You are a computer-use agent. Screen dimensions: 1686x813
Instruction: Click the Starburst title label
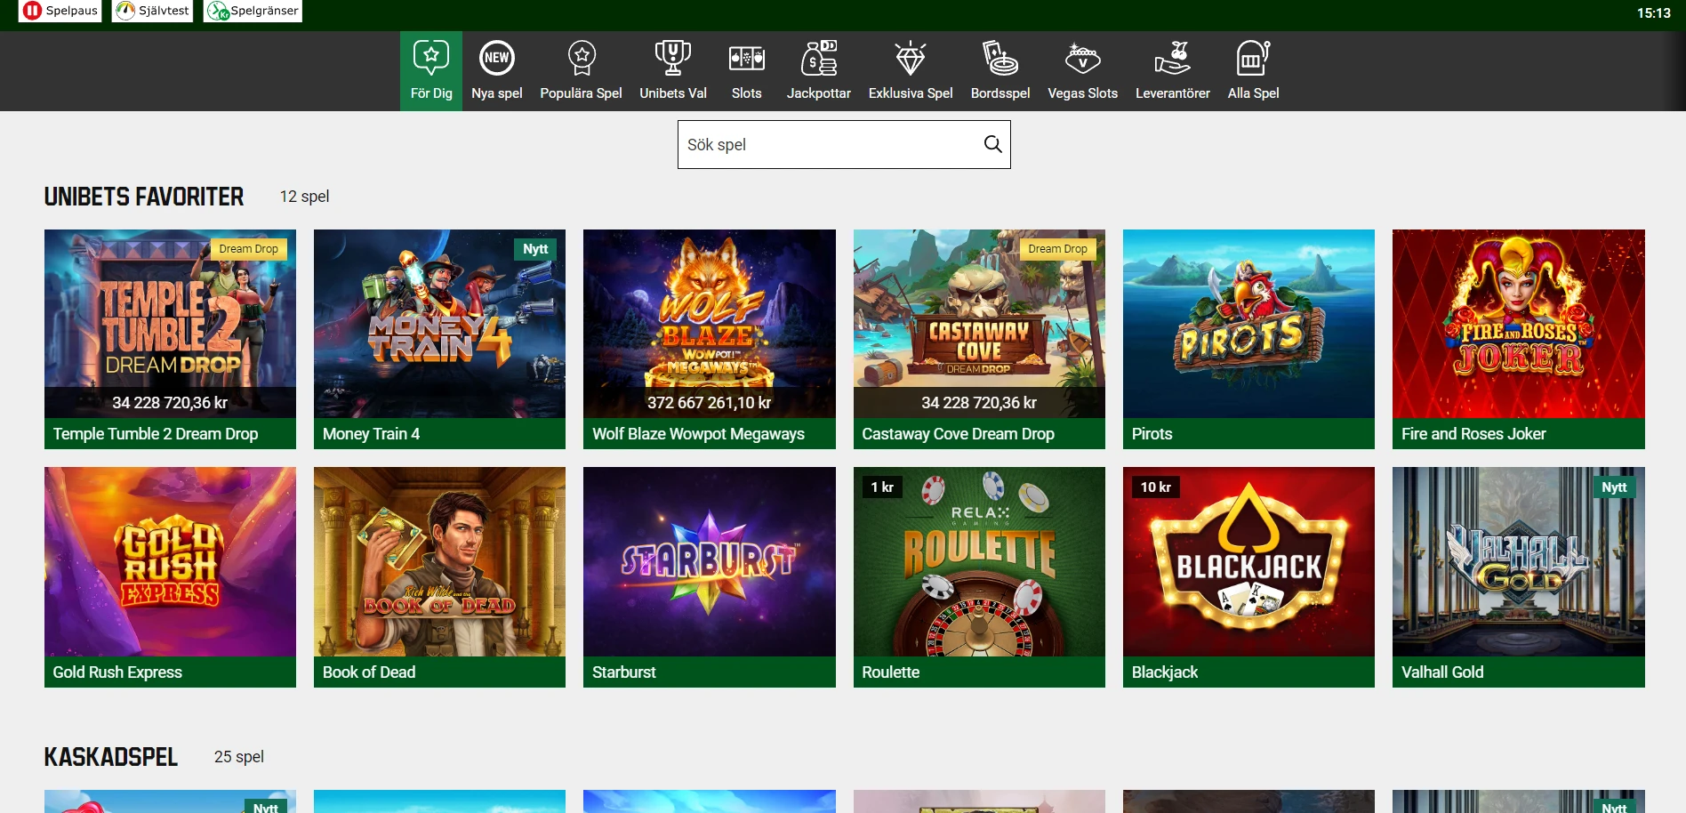(624, 672)
